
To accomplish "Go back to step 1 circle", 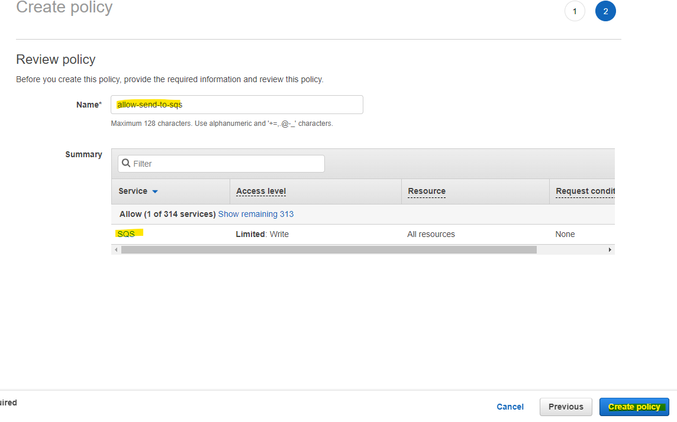I will [x=575, y=11].
